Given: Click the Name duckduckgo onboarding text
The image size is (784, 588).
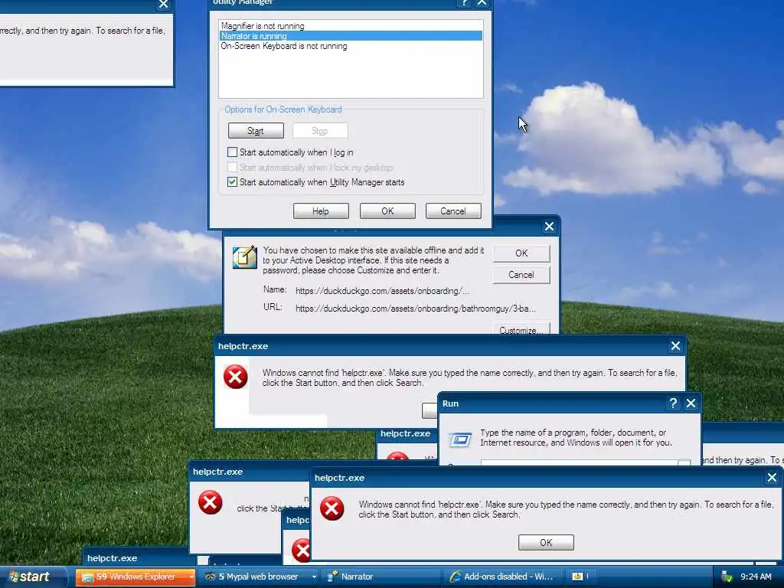Looking at the screenshot, I should coord(383,291).
